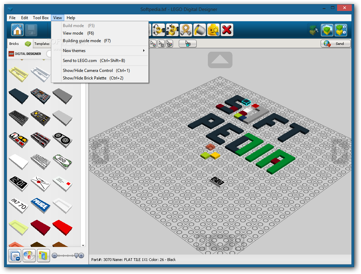Pick the black keyboard printed tile
Image resolution: width=361 pixels, height=274 pixels.
pos(19,118)
